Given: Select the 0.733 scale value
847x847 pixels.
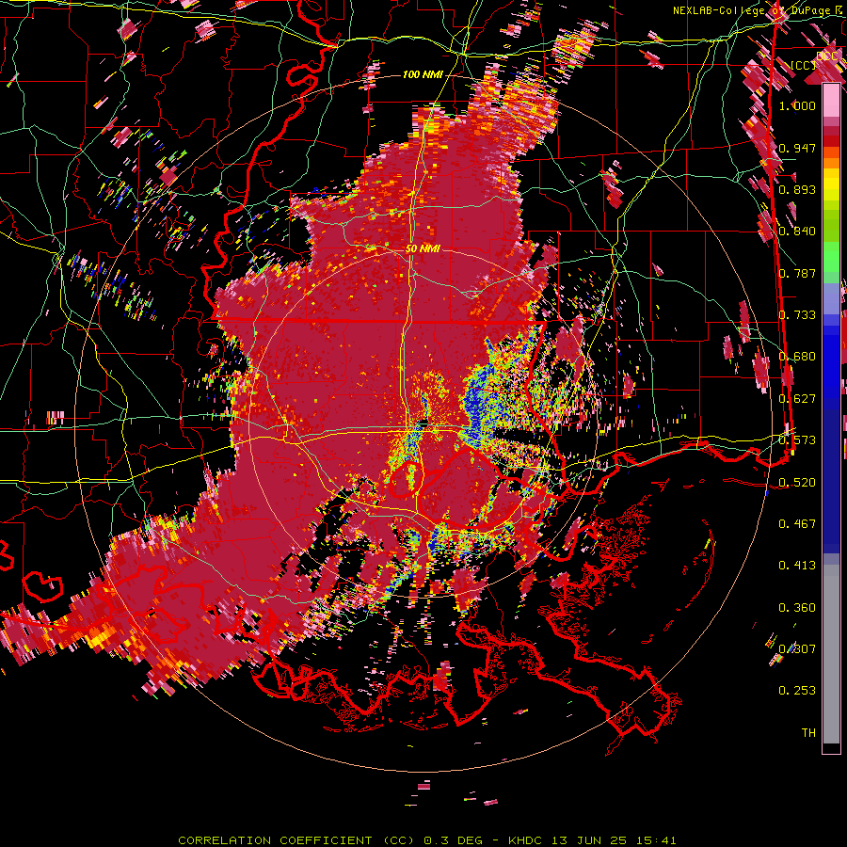Looking at the screenshot, I should click(x=797, y=315).
